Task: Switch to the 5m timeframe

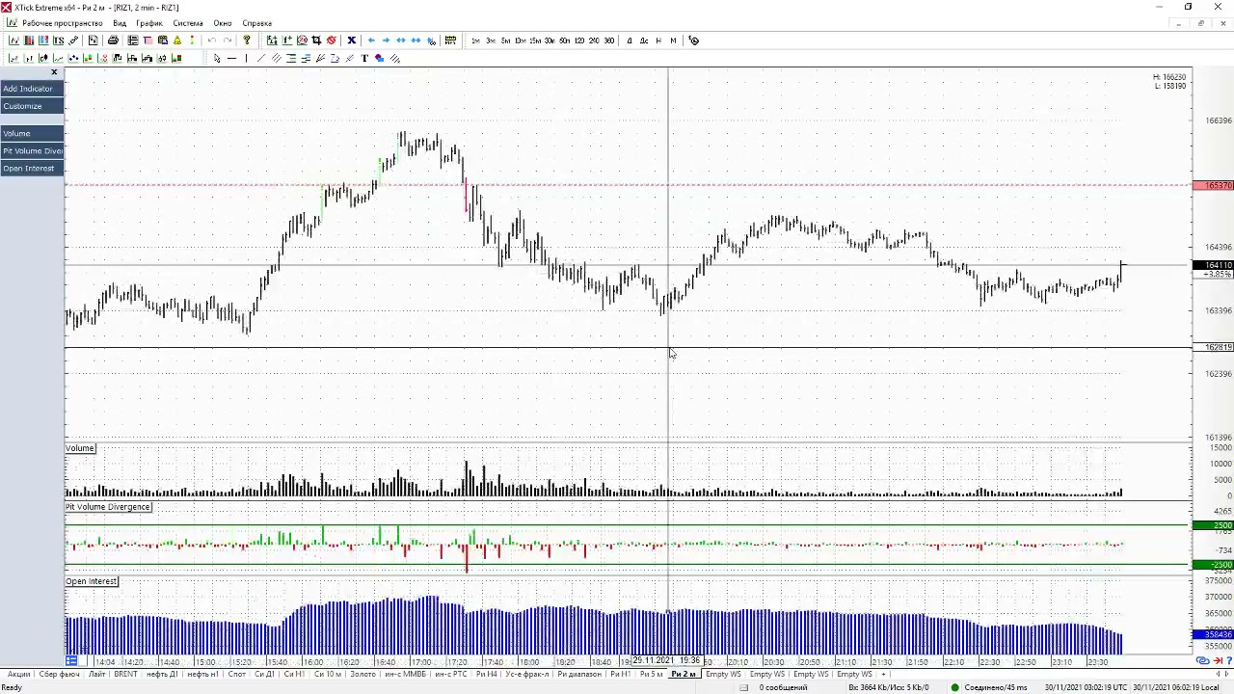Action: coord(505,40)
